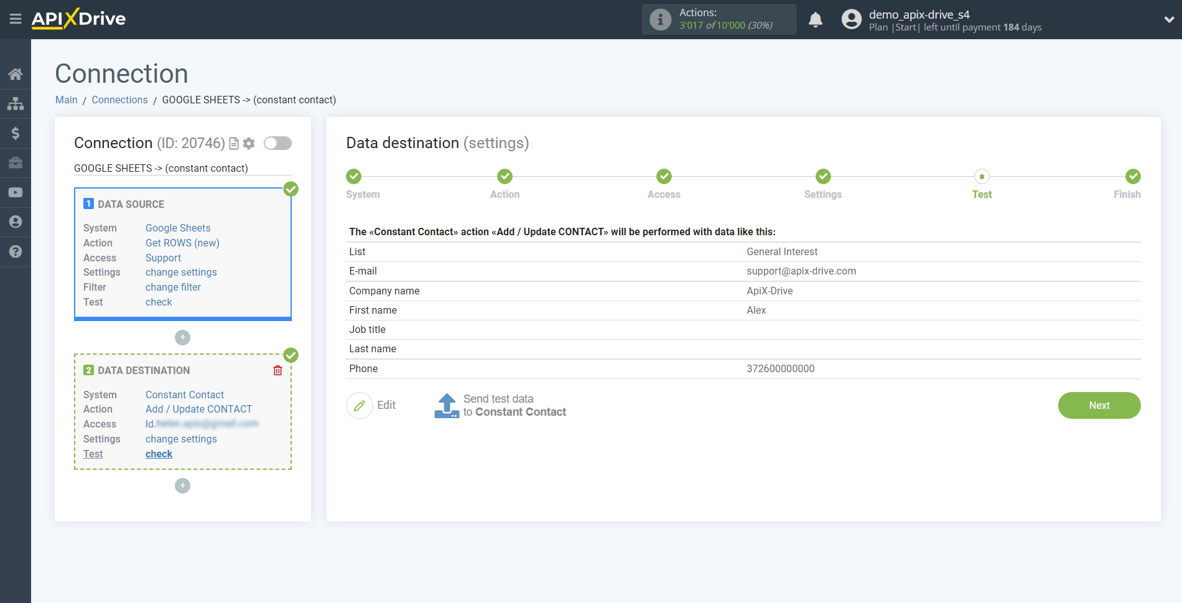Viewport: 1182px width, 603px height.
Task: Open Add / Update CONTACT action link
Action: point(199,409)
